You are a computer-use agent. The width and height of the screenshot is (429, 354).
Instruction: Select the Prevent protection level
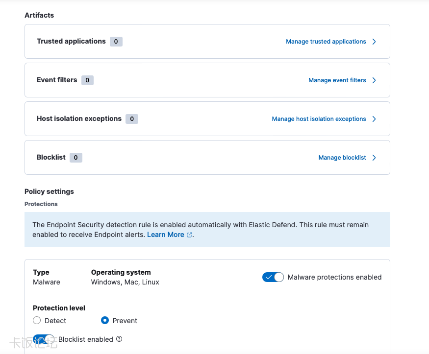[105, 321]
